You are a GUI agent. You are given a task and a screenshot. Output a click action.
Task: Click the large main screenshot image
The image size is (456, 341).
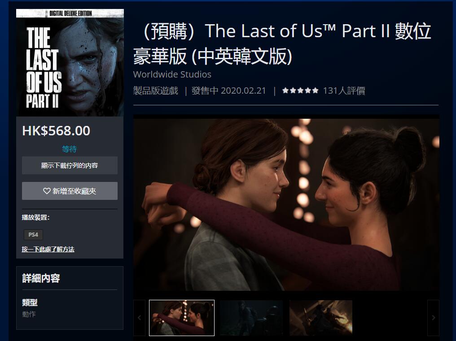point(286,204)
